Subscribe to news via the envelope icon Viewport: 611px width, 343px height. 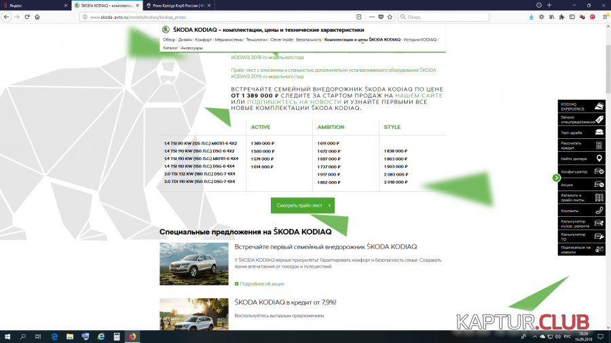pos(599,249)
